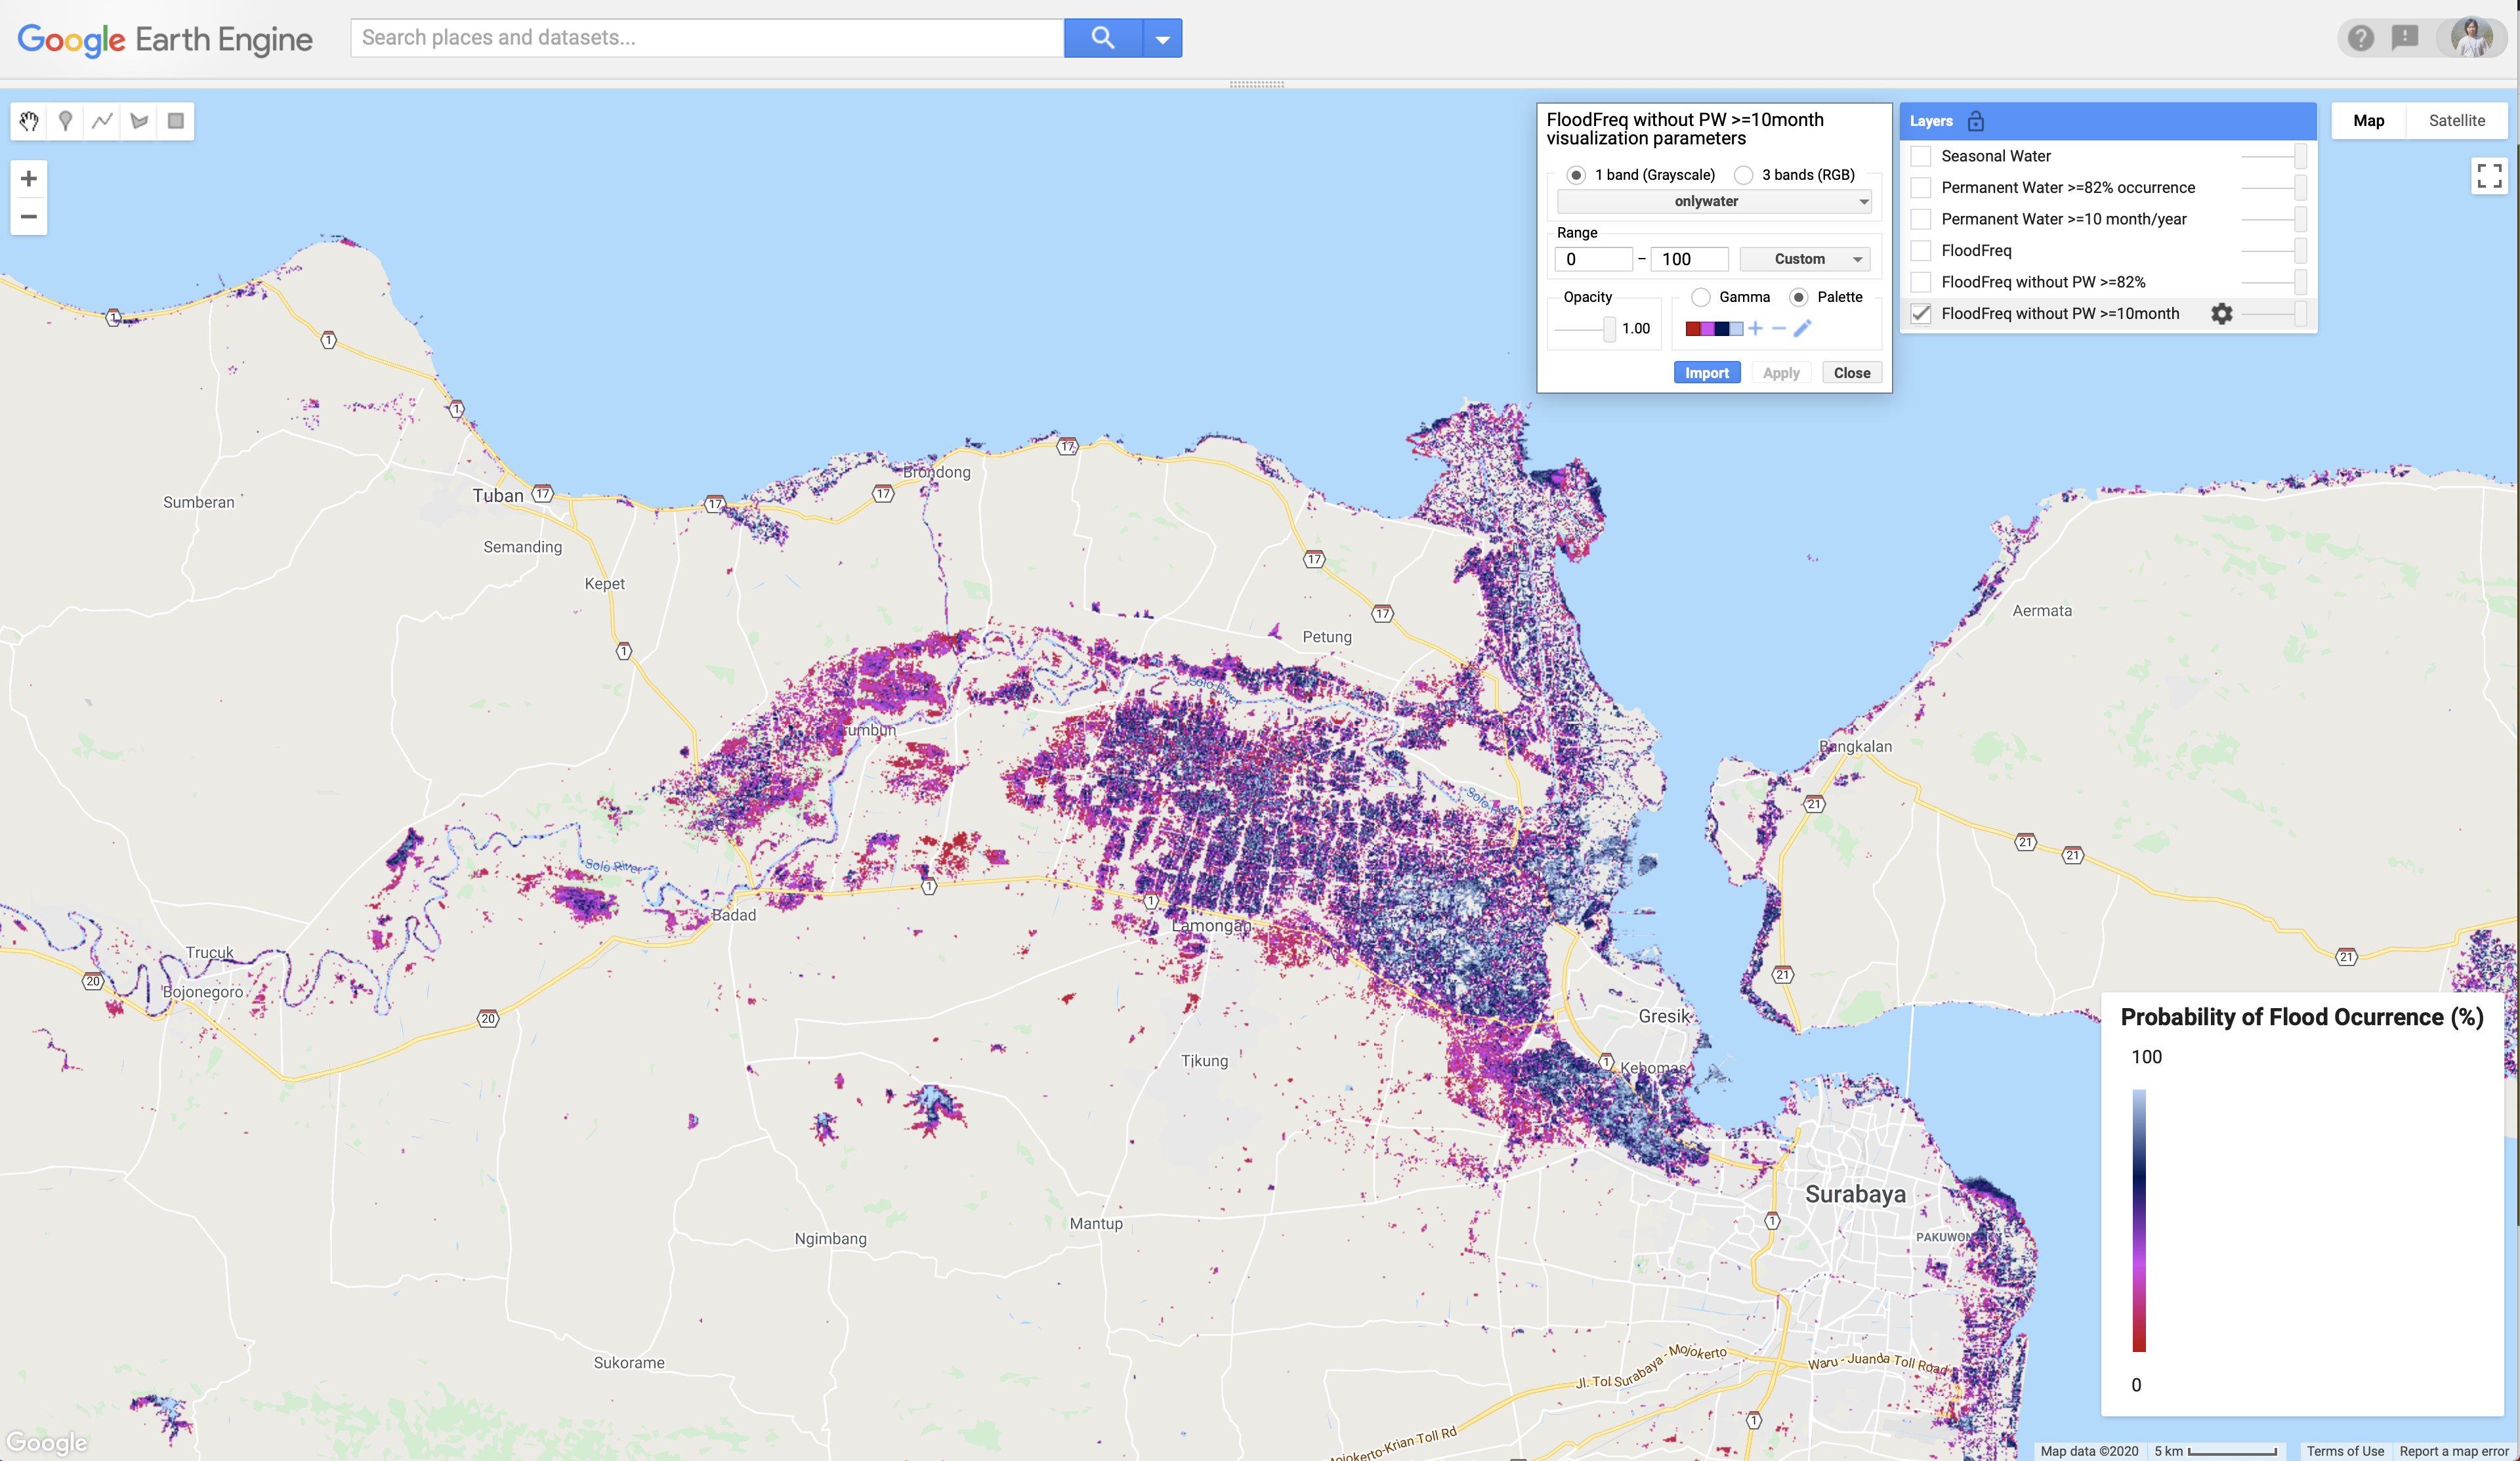Viewport: 2520px width, 1461px height.
Task: Switch to Map view tab
Action: (2368, 121)
